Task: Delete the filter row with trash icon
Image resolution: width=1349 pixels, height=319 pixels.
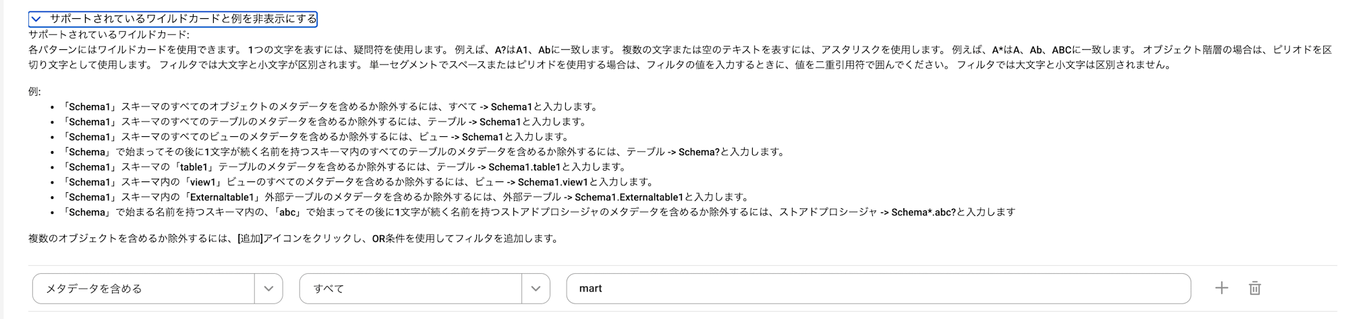Action: pyautogui.click(x=1255, y=288)
